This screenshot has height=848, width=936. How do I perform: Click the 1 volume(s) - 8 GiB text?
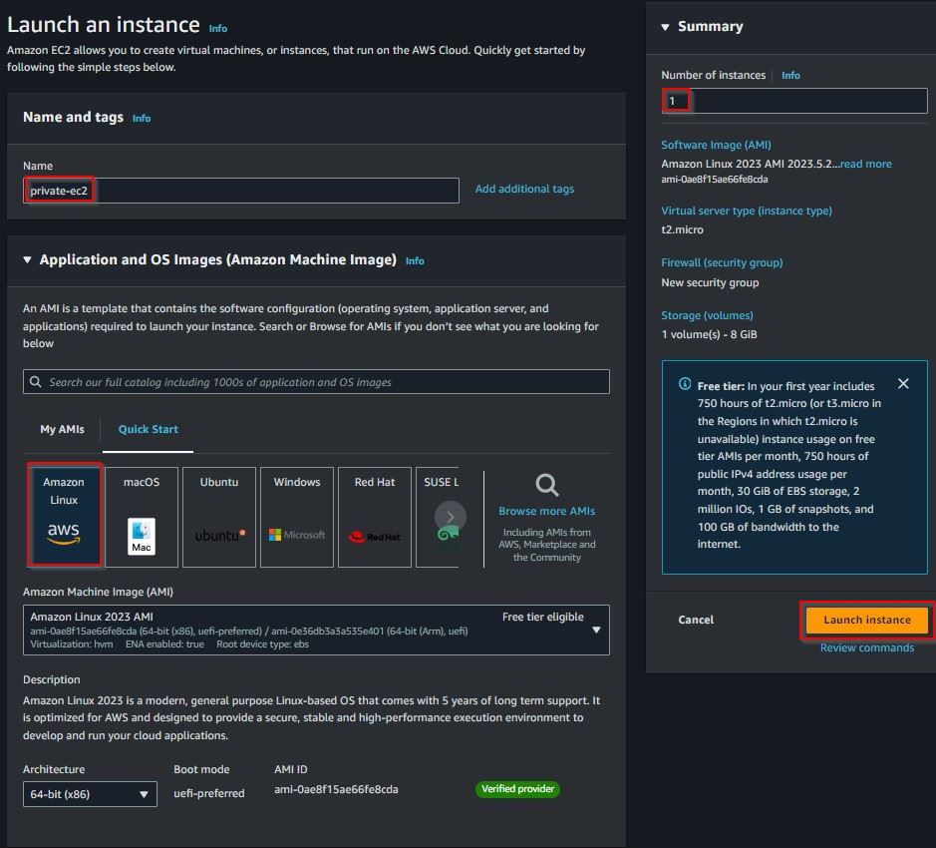click(x=709, y=334)
